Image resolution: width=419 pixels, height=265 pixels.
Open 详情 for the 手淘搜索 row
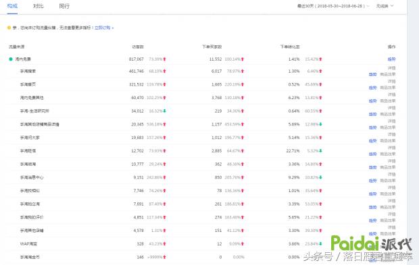(391, 68)
